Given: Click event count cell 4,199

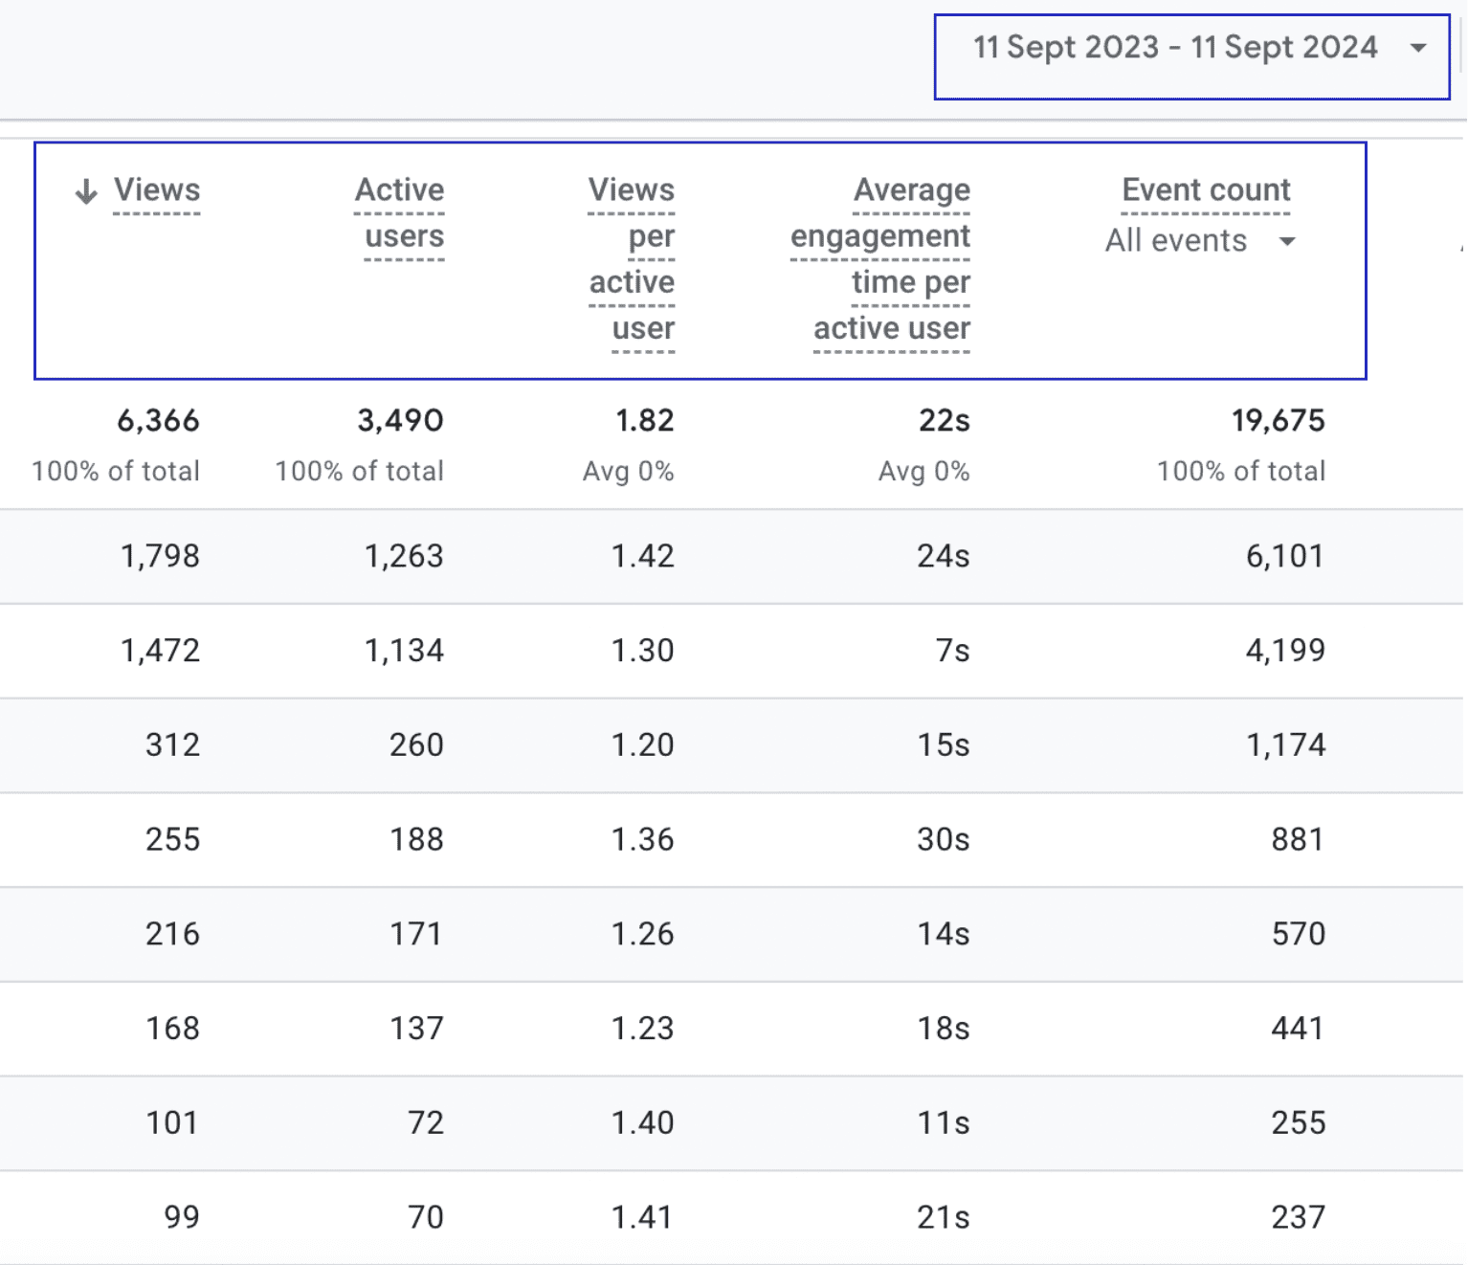Looking at the screenshot, I should pyautogui.click(x=1285, y=651).
